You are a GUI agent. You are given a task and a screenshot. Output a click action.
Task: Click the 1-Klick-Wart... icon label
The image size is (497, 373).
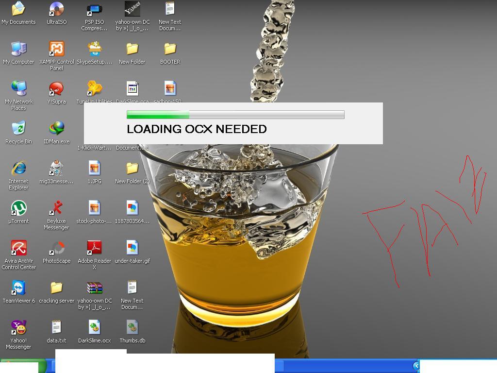tap(95, 148)
